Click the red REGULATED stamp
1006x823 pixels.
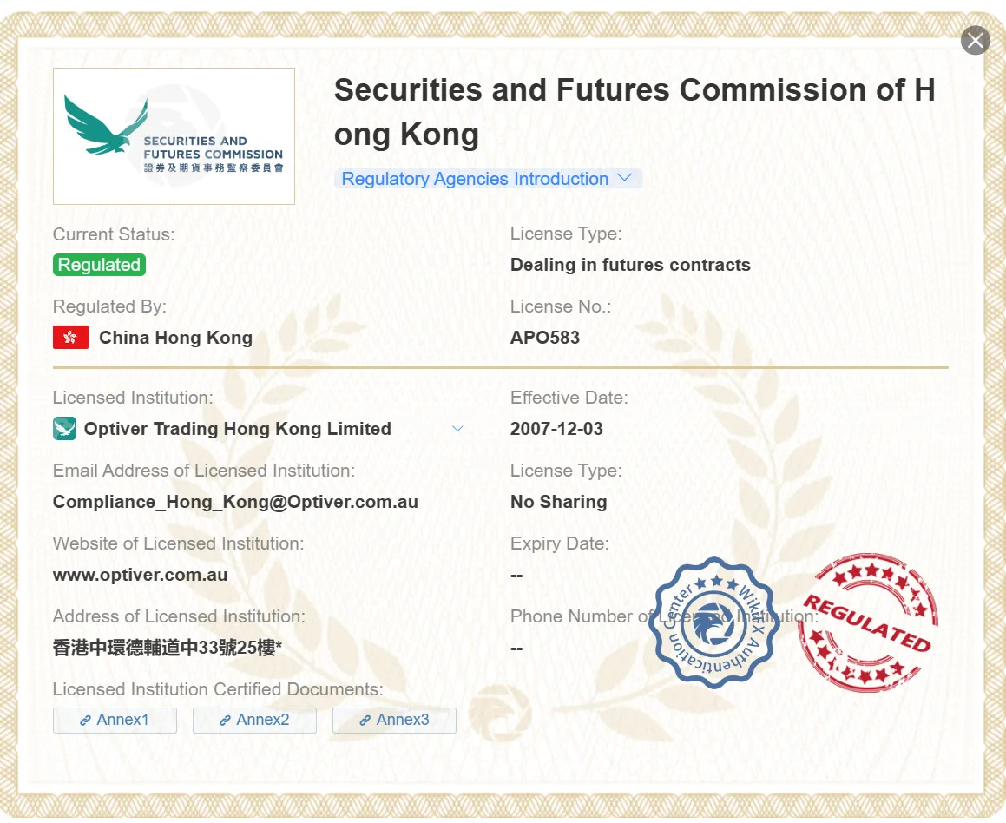(x=867, y=622)
